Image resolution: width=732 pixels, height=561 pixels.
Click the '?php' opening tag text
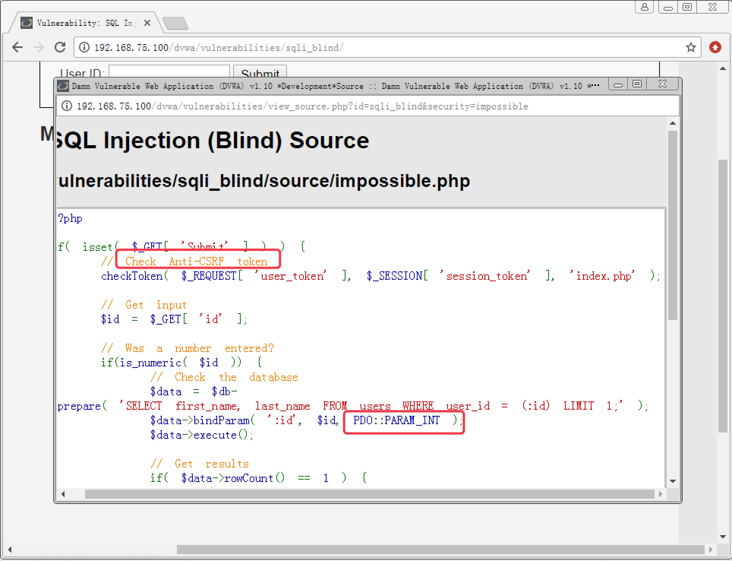point(70,219)
